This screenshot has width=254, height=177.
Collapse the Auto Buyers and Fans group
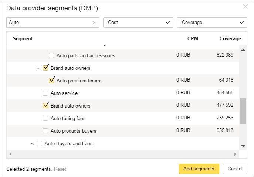(32, 144)
